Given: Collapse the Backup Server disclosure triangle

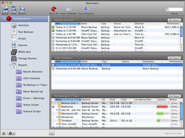Looking at the screenshot, I should pyautogui.click(x=5, y=19).
